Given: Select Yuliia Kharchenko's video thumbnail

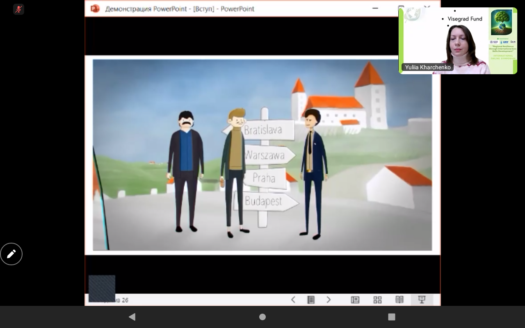Looking at the screenshot, I should pos(457,41).
